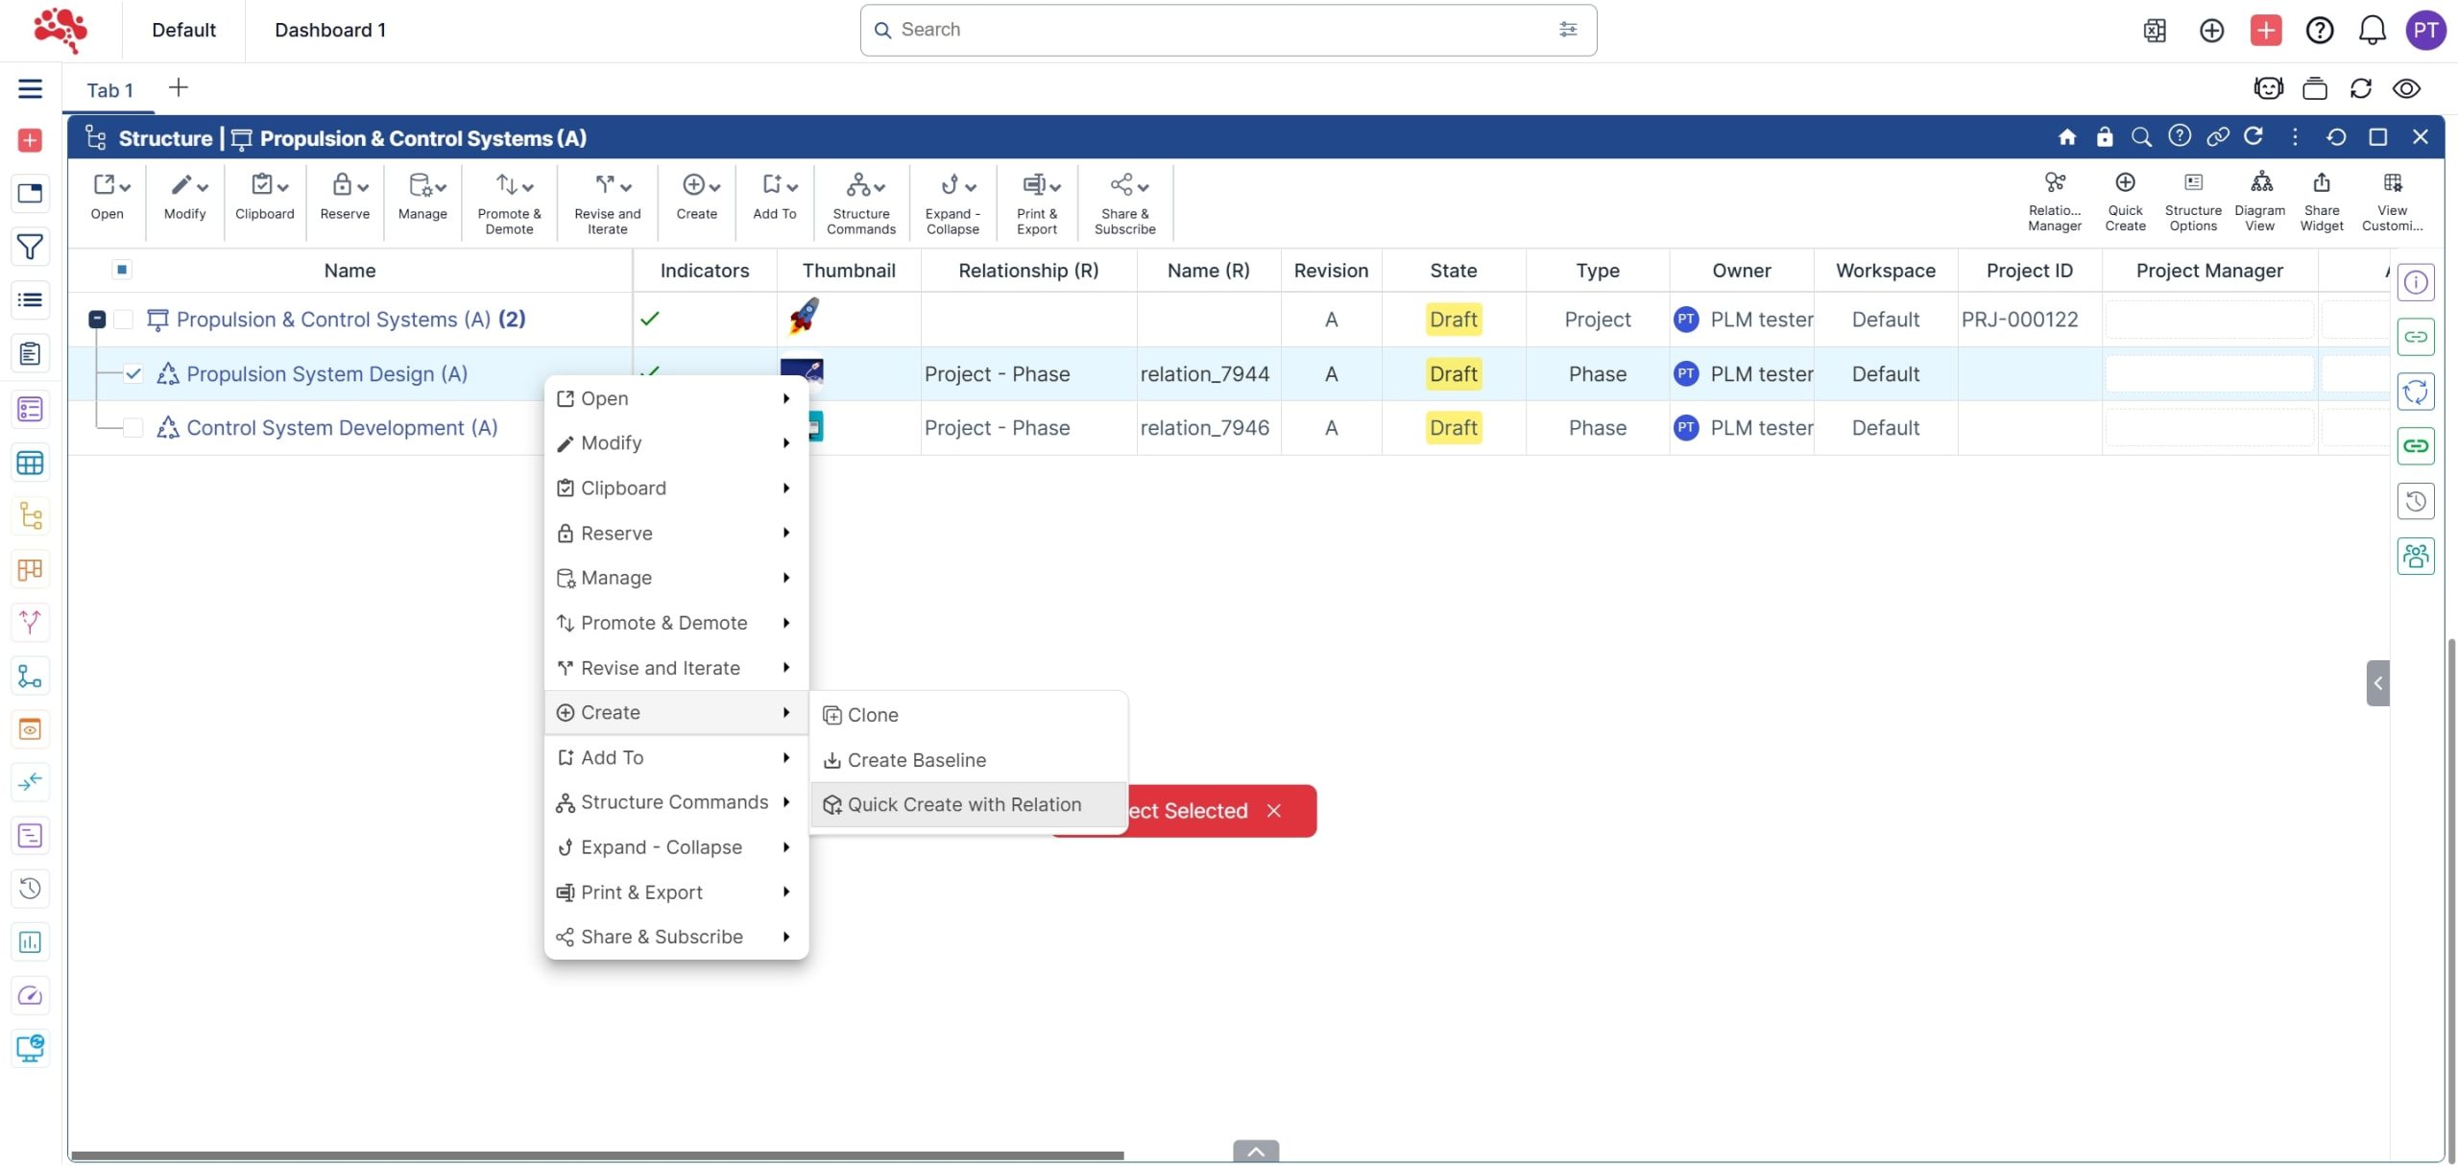2458x1166 pixels.
Task: Open the Propulsion System Design link
Action: pos(326,374)
